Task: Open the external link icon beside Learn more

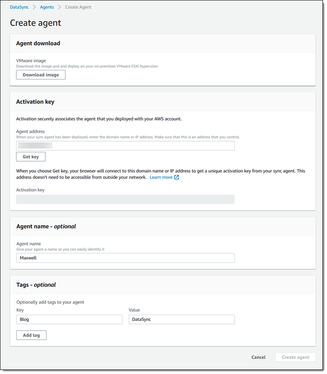Action: click(x=177, y=177)
